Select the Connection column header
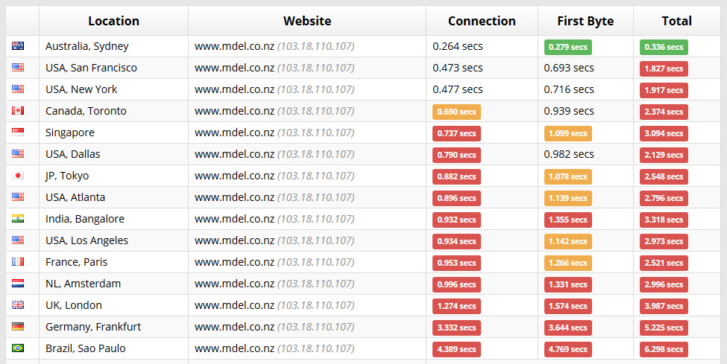The height and width of the screenshot is (364, 727). click(482, 21)
